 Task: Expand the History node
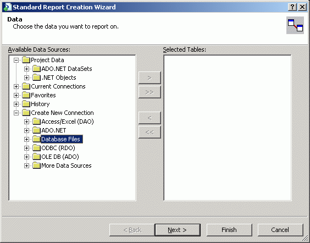(16, 104)
